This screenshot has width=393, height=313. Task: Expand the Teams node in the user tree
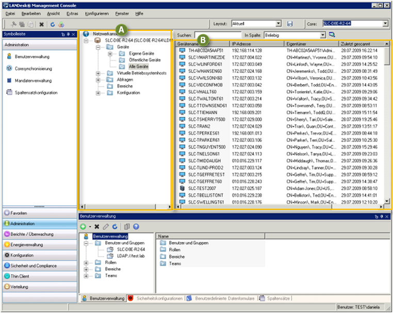86,276
